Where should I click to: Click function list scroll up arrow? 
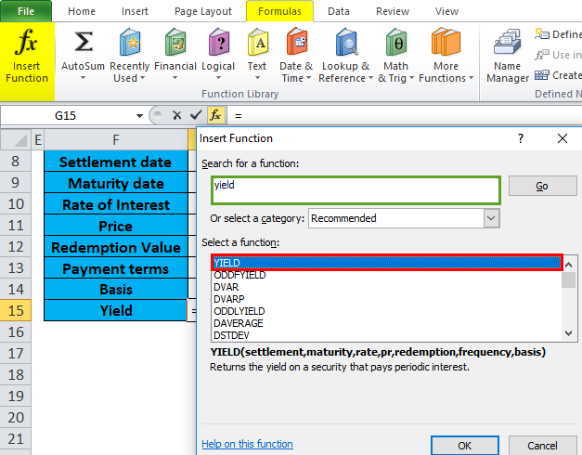(x=568, y=265)
